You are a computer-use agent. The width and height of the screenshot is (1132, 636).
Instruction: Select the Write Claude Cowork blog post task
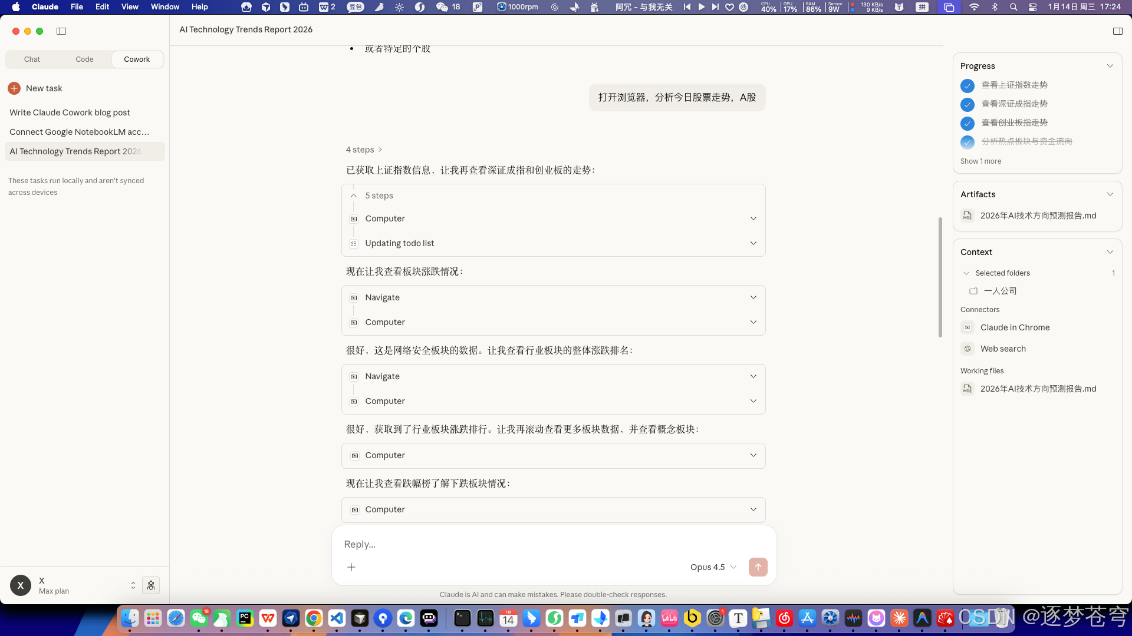pos(70,112)
